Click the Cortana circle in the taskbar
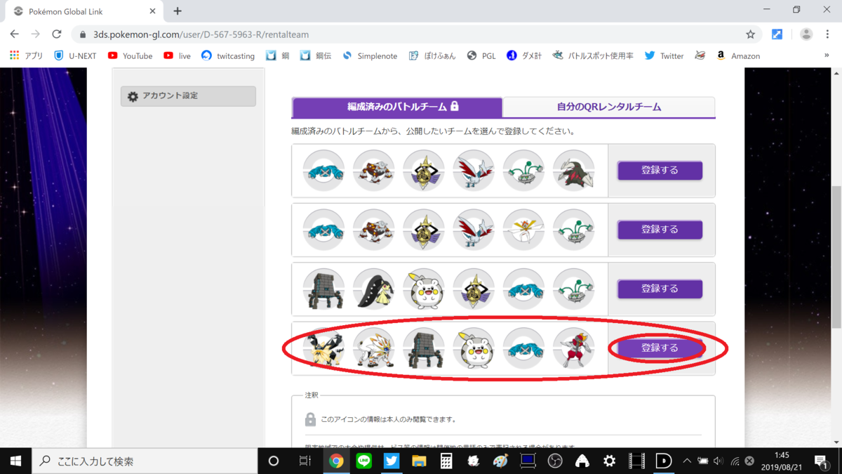Viewport: 842px width, 474px height. [274, 461]
